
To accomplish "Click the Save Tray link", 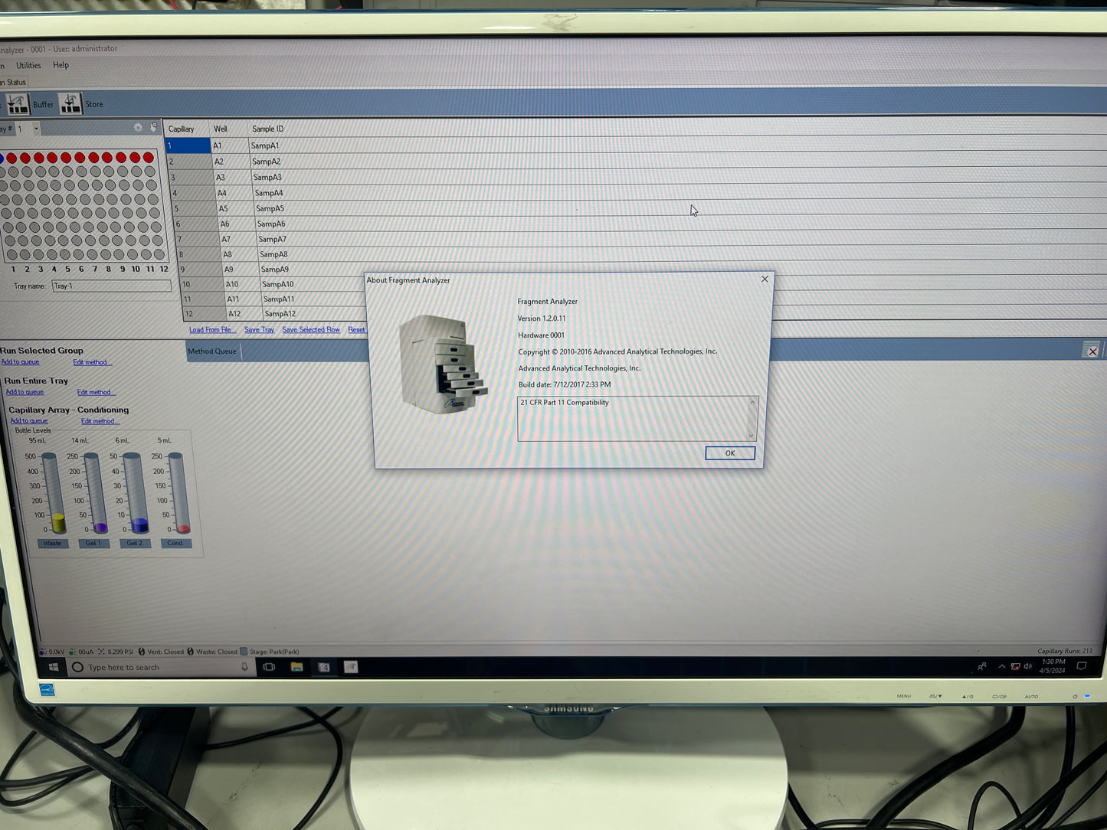I will [x=259, y=330].
